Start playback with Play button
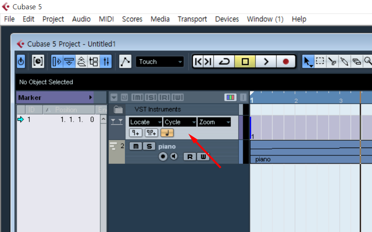372x232 pixels. (x=266, y=62)
